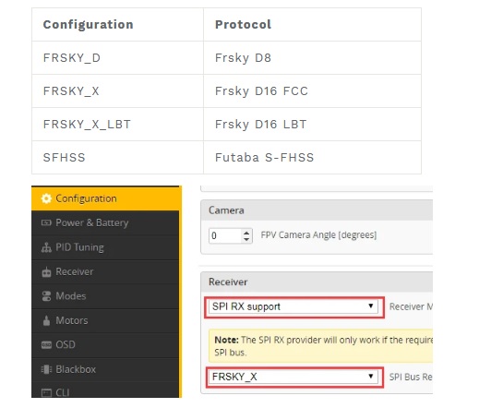Select the Futaba S-FHSS table cell
Viewport: 503px width, 408px height.
312,158
